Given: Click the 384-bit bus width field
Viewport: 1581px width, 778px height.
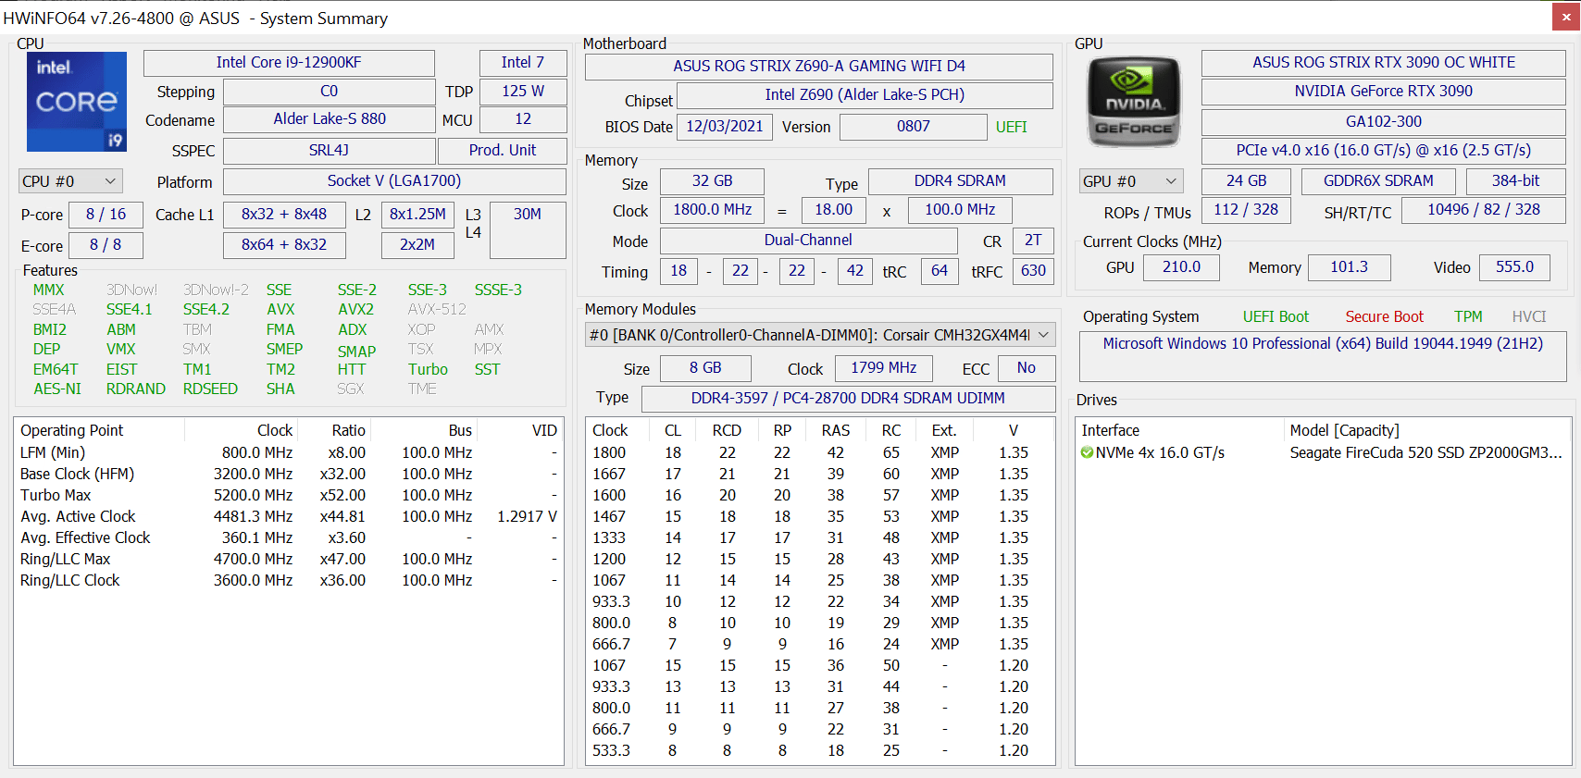Looking at the screenshot, I should click(1516, 181).
